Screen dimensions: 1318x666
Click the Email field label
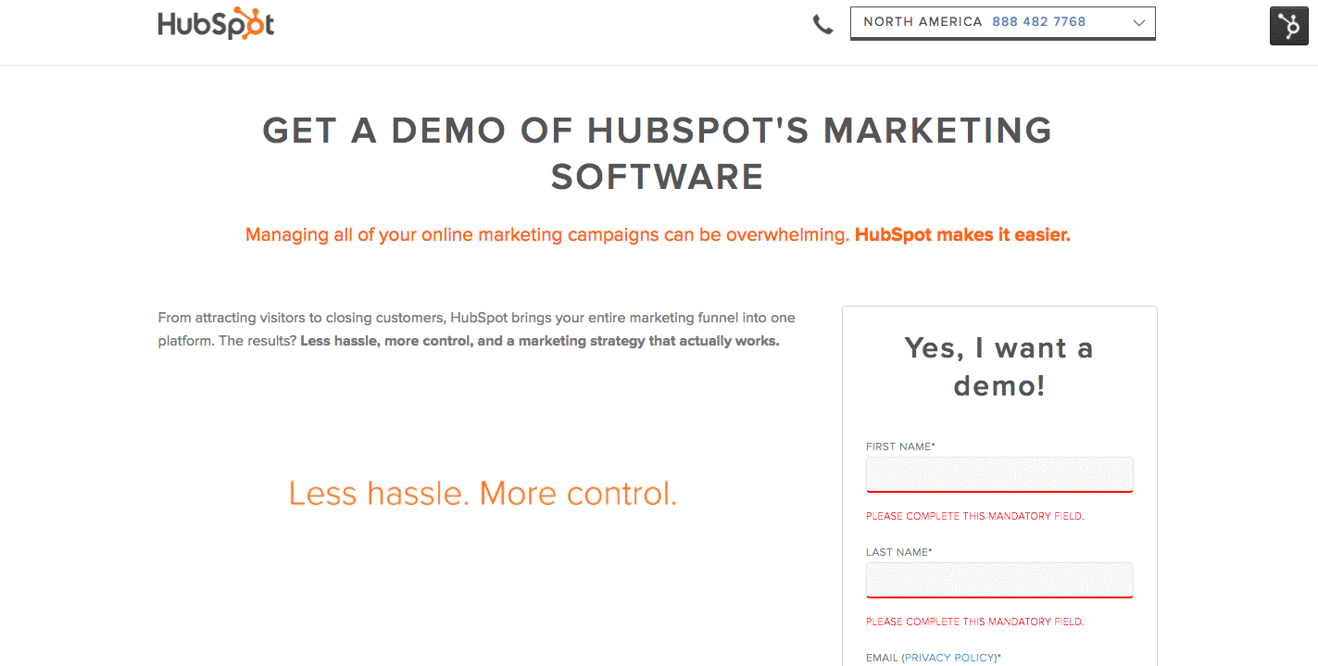(x=882, y=658)
